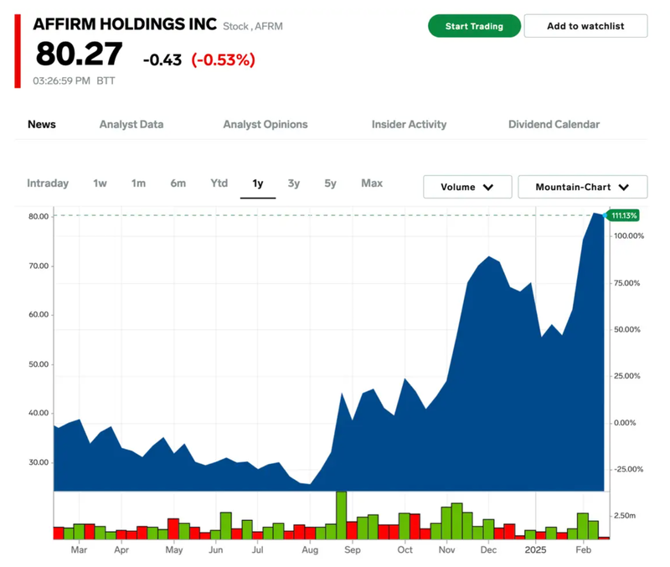
Task: Open the News tab
Action: 41,124
